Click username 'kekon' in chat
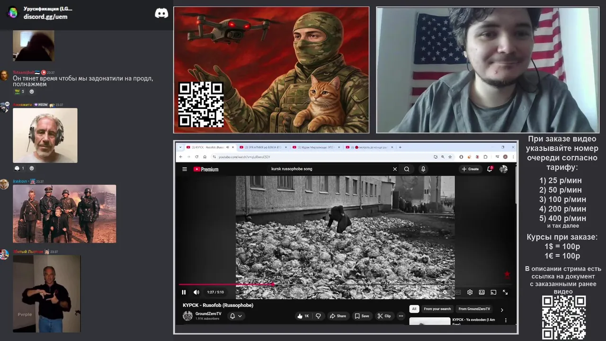The width and height of the screenshot is (606, 341). [x=20, y=181]
